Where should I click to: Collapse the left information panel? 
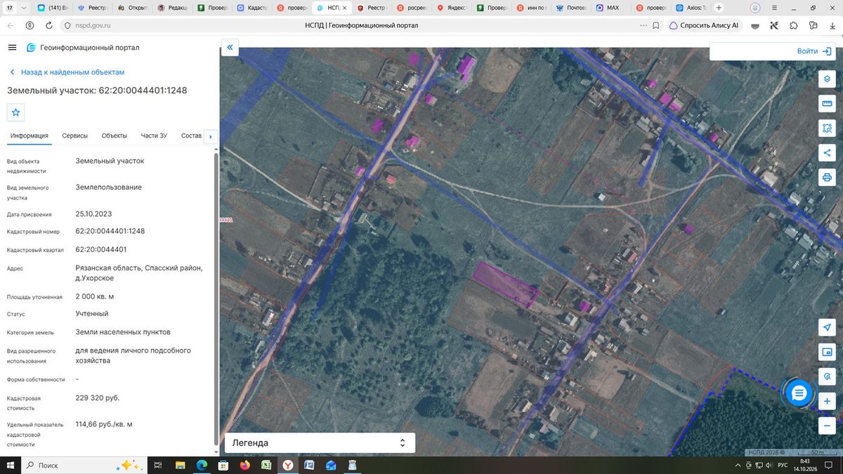click(230, 48)
